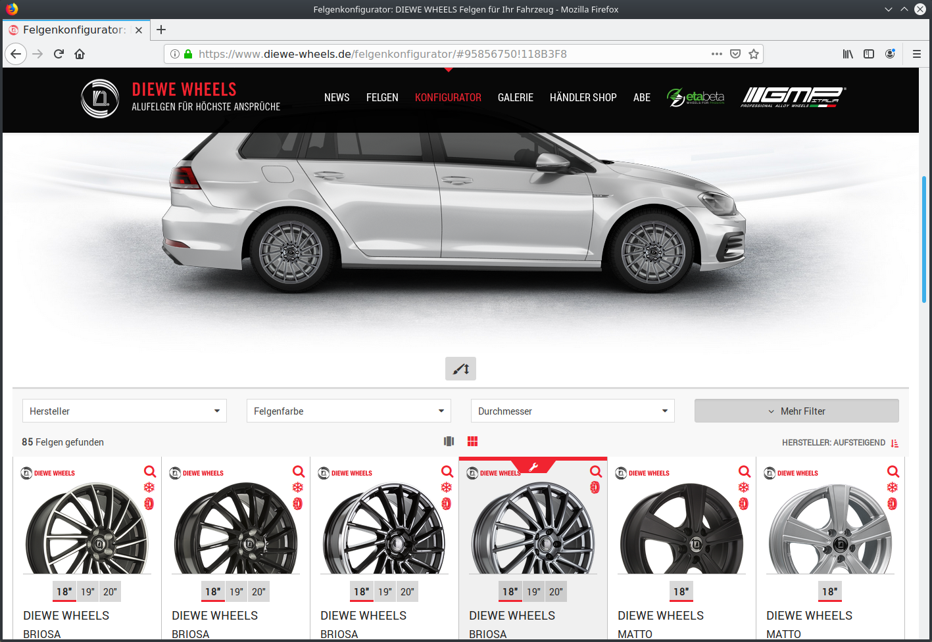932x642 pixels.
Task: Open the NEWS menu item
Action: (337, 97)
